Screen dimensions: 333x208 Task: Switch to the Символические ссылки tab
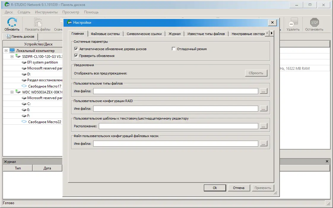pos(144,34)
